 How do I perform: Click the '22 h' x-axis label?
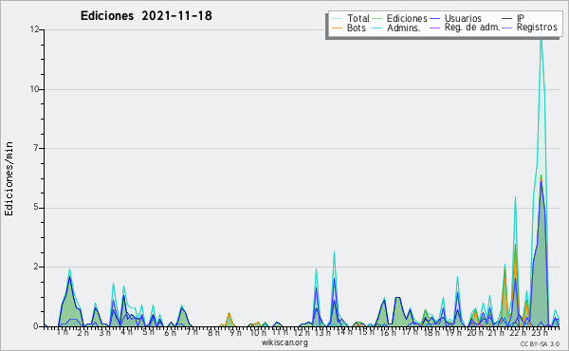click(518, 332)
